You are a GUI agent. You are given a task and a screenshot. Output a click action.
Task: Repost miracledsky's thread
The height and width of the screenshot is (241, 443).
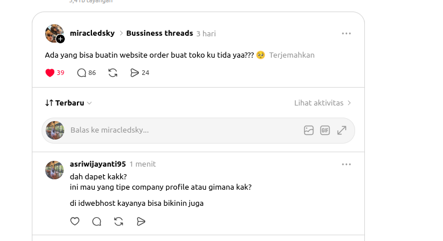tap(113, 73)
